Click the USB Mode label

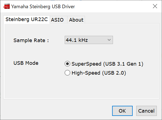coord(26,63)
